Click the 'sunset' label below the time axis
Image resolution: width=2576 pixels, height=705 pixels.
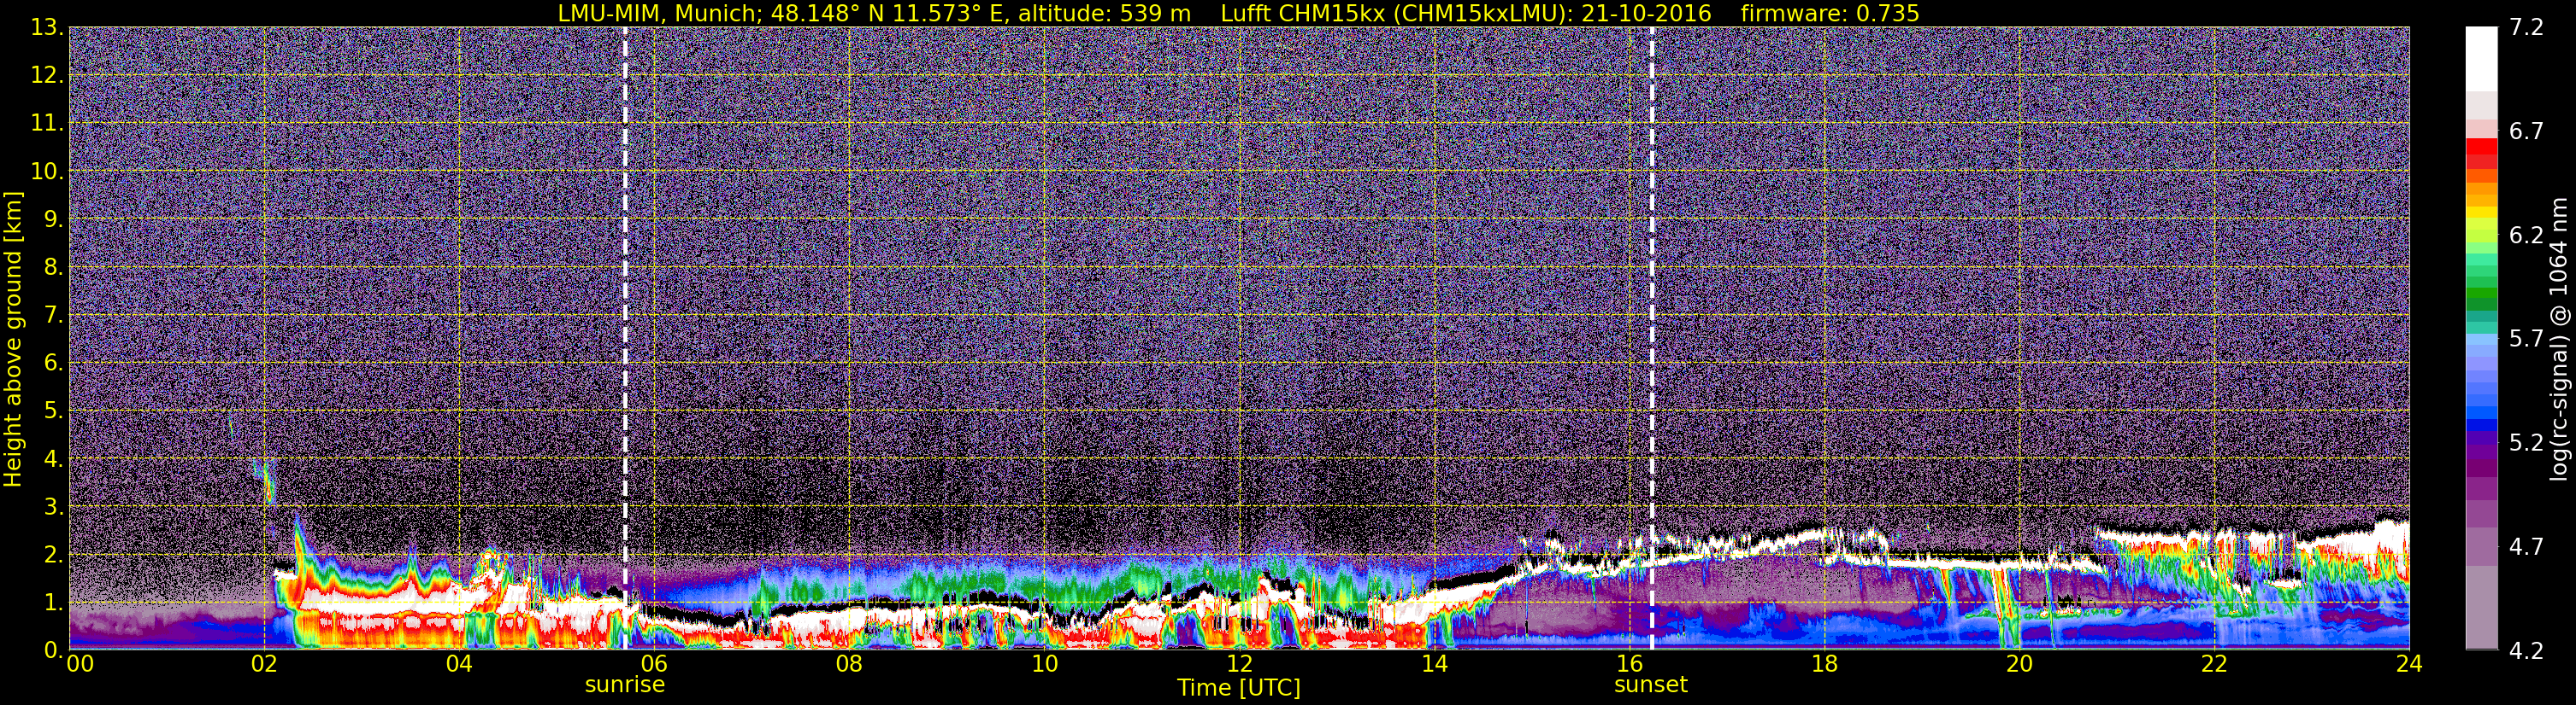1651,685
